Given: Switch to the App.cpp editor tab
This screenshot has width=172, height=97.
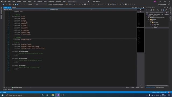Looking at the screenshot, I should (x=14, y=8).
